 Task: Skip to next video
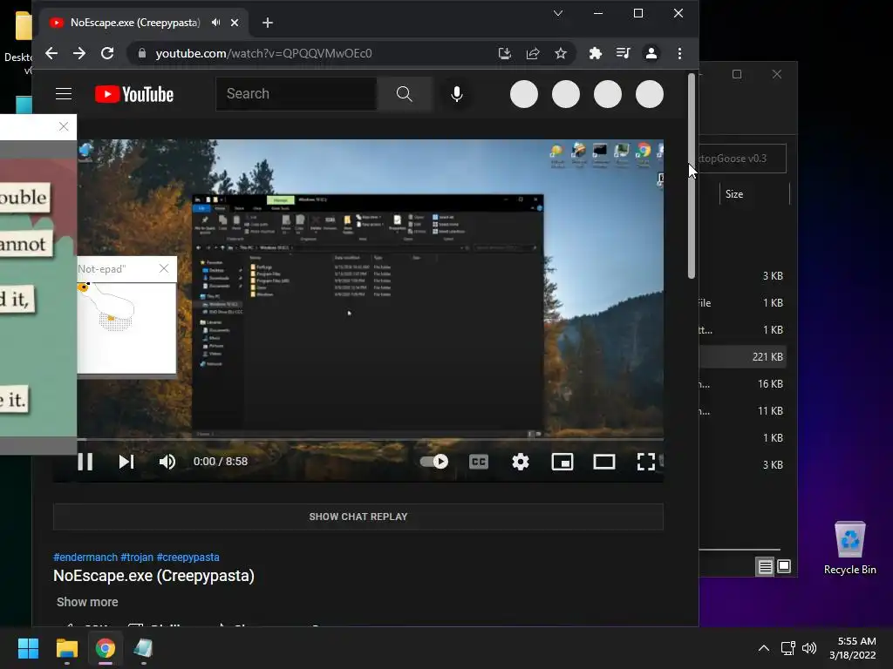pos(126,462)
